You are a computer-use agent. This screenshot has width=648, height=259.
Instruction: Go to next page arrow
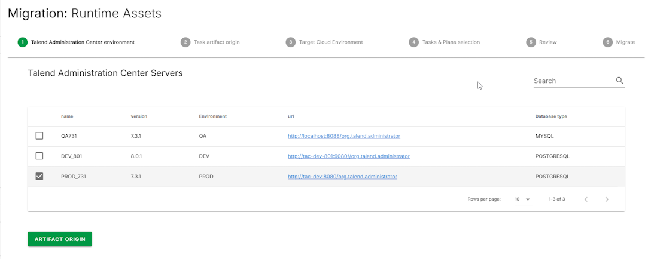607,199
